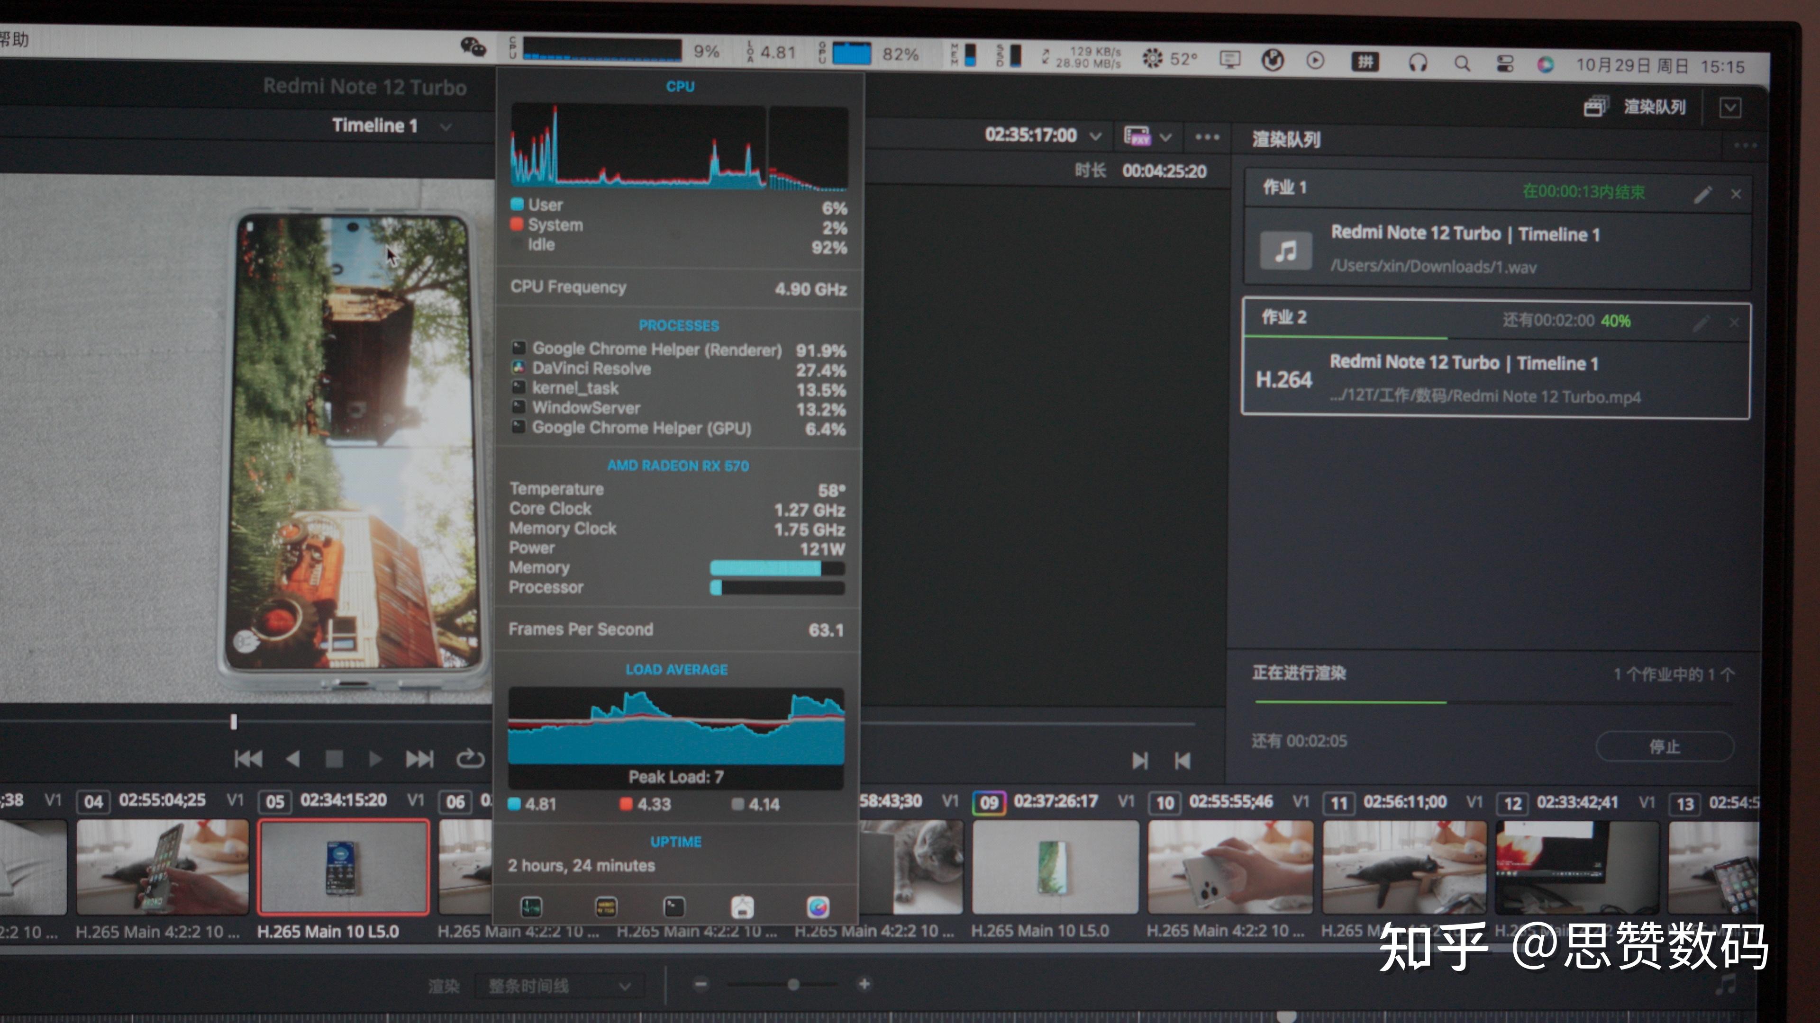Open WeChat icon in menu bar
This screenshot has height=1023, width=1820.
click(x=473, y=47)
